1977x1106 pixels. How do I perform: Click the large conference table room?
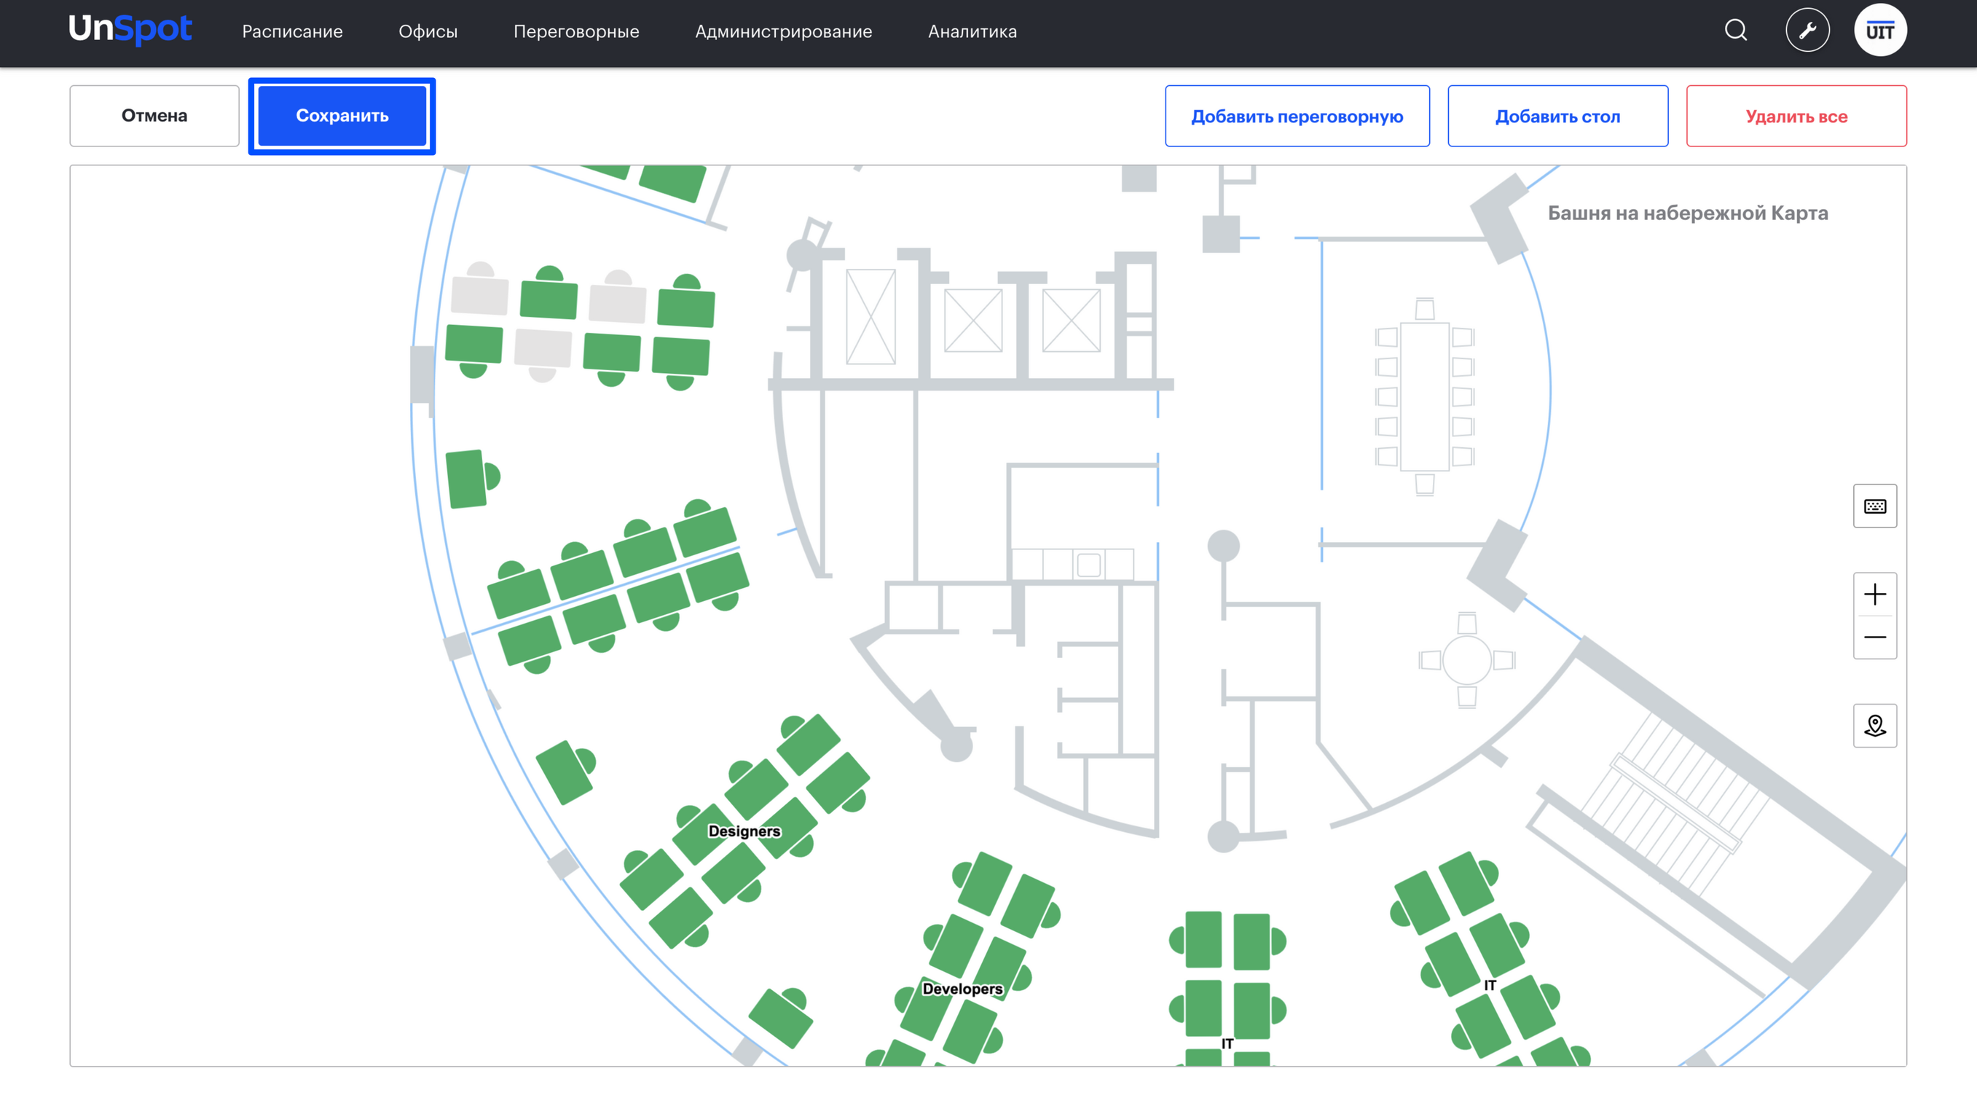[x=1424, y=397]
